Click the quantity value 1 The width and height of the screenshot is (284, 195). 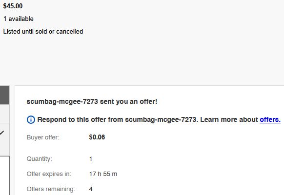coord(91,159)
